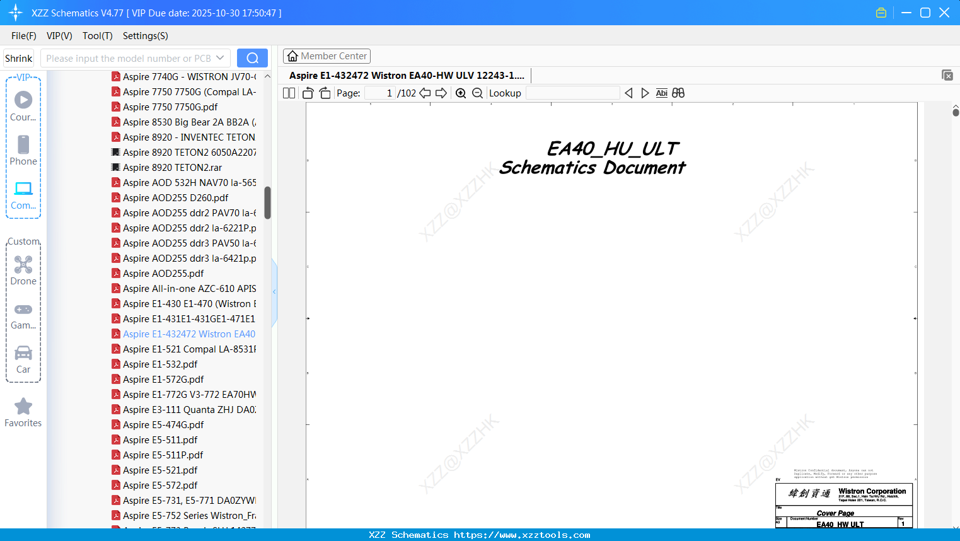Open Aspire AOD 532H NAV70 file
The image size is (960, 541).
click(184, 183)
